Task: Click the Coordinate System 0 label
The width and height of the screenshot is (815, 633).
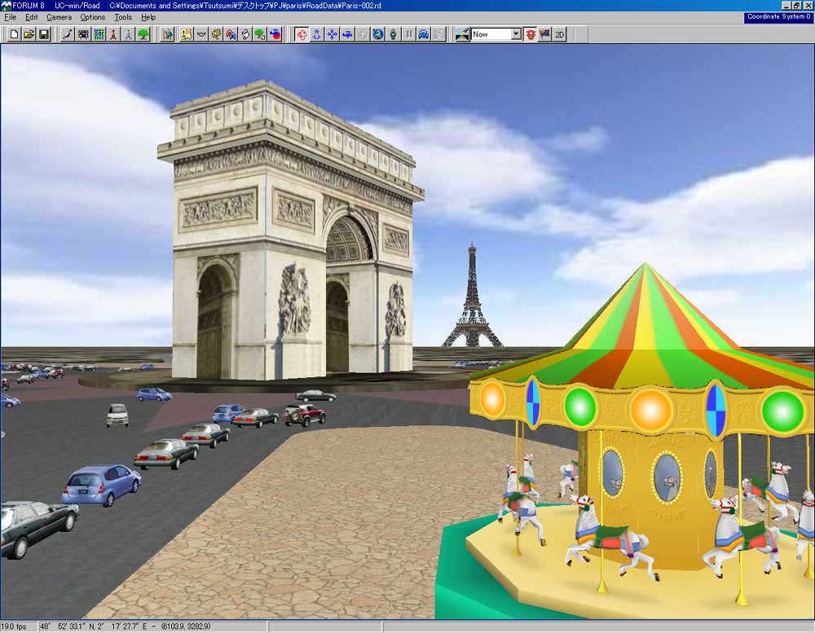Action: (778, 16)
